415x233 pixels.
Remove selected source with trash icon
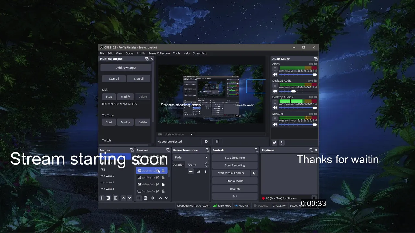coord(145,198)
